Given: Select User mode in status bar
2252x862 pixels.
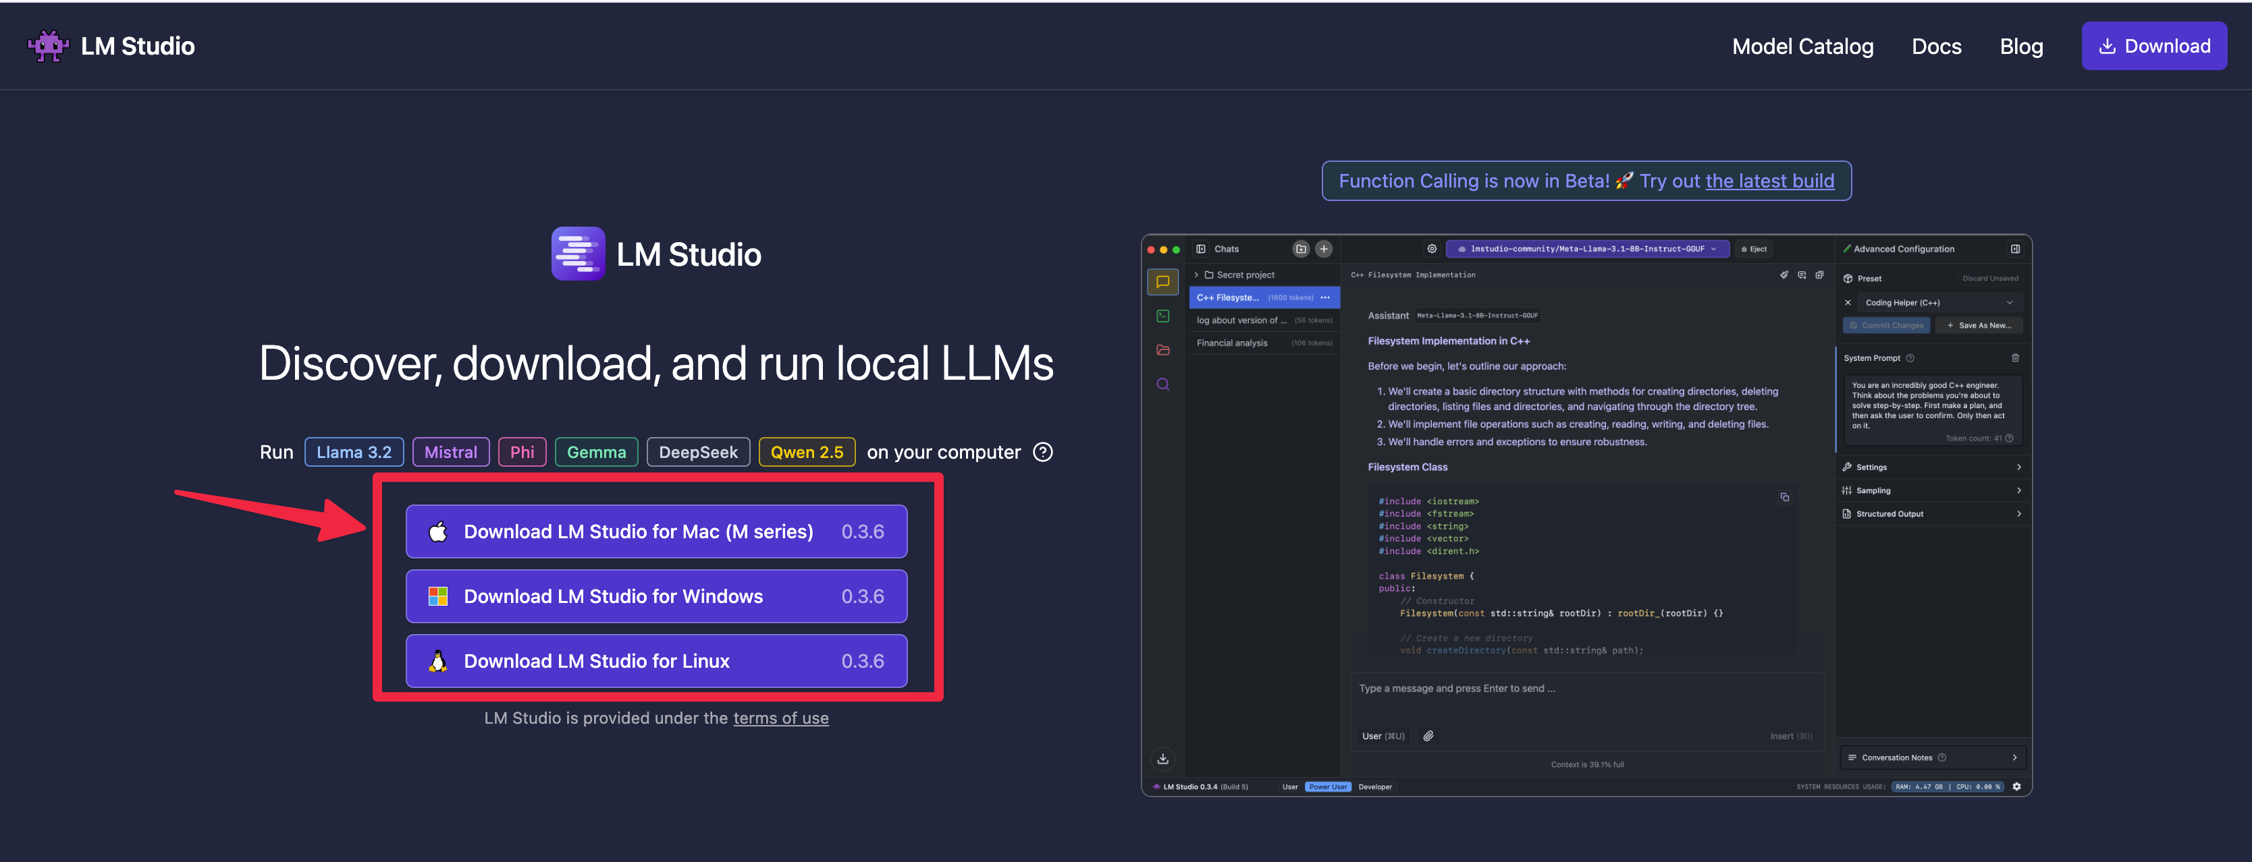Looking at the screenshot, I should pyautogui.click(x=1289, y=787).
